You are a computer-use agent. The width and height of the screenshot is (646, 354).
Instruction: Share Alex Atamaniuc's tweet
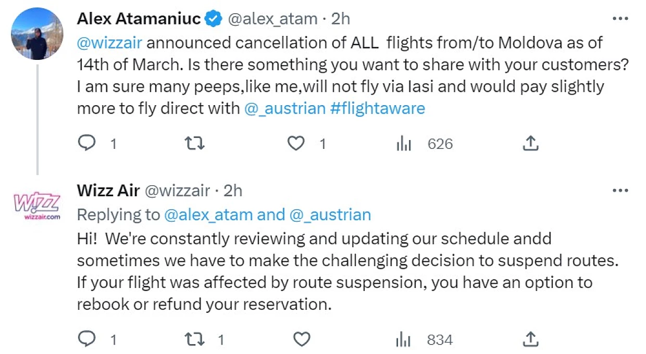click(530, 143)
